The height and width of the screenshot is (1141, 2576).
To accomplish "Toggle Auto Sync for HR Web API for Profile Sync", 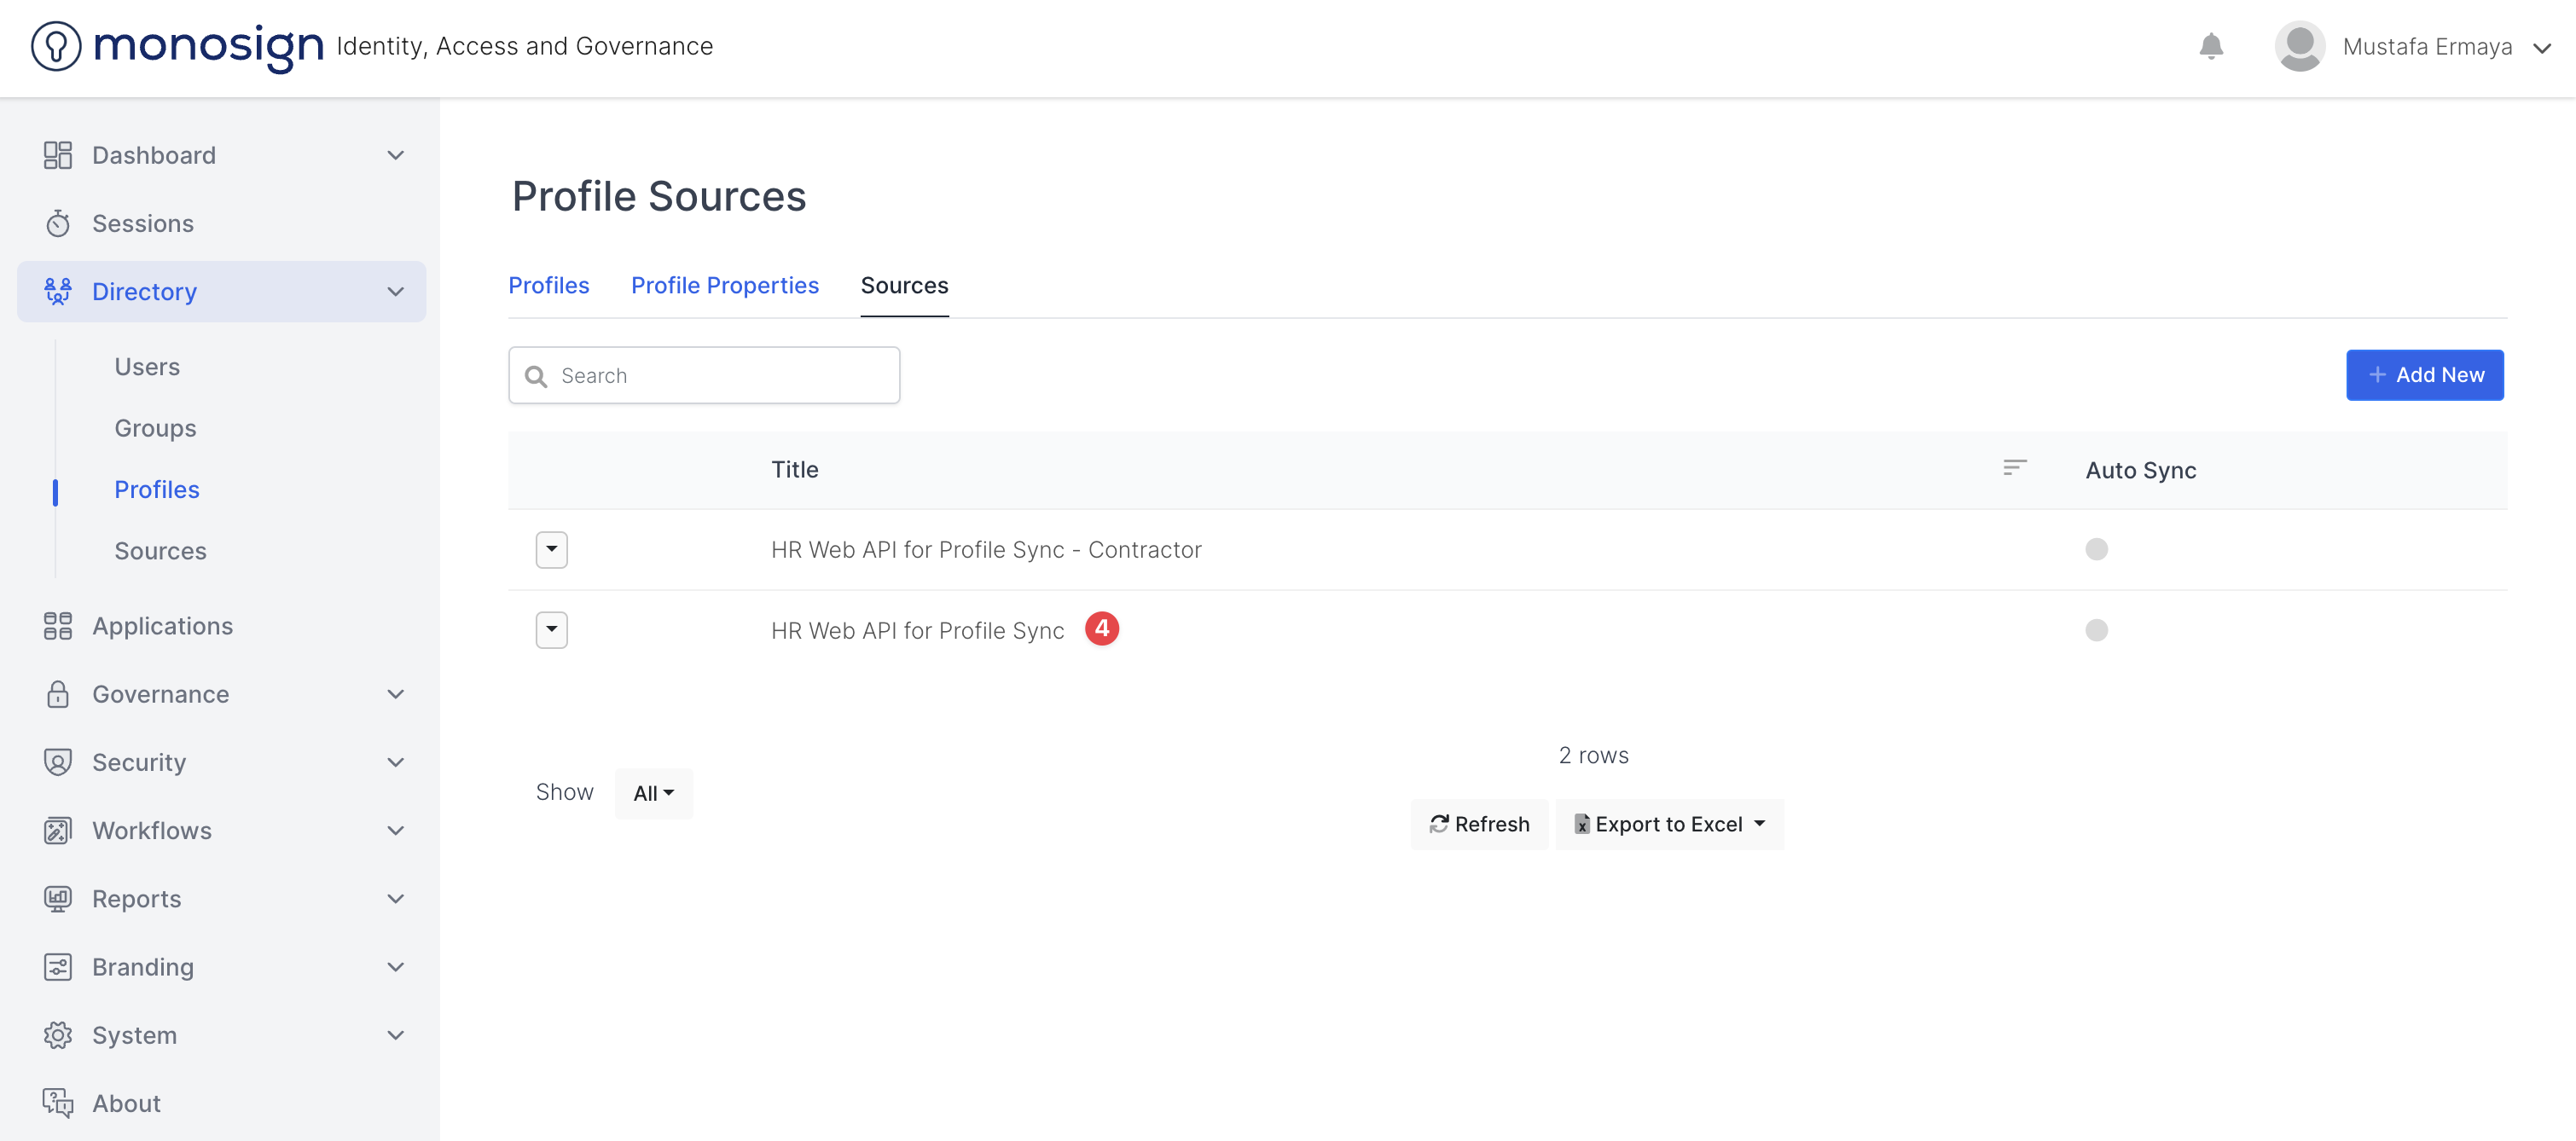I will [2096, 630].
